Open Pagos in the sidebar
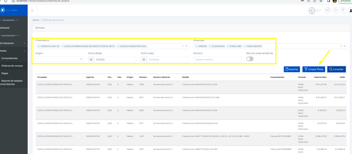 pos(5,73)
